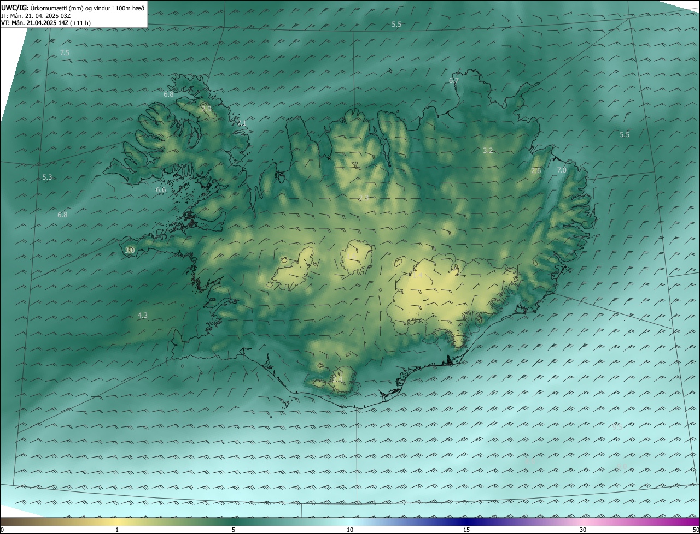The height and width of the screenshot is (534, 700).
Task: Click the "UWC/IG: Úrkomumætti (mm)" title line
Action: pos(73,8)
